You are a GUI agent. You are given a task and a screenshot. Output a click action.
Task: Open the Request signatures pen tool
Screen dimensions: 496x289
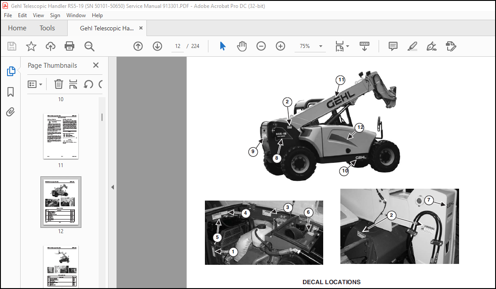coord(451,46)
